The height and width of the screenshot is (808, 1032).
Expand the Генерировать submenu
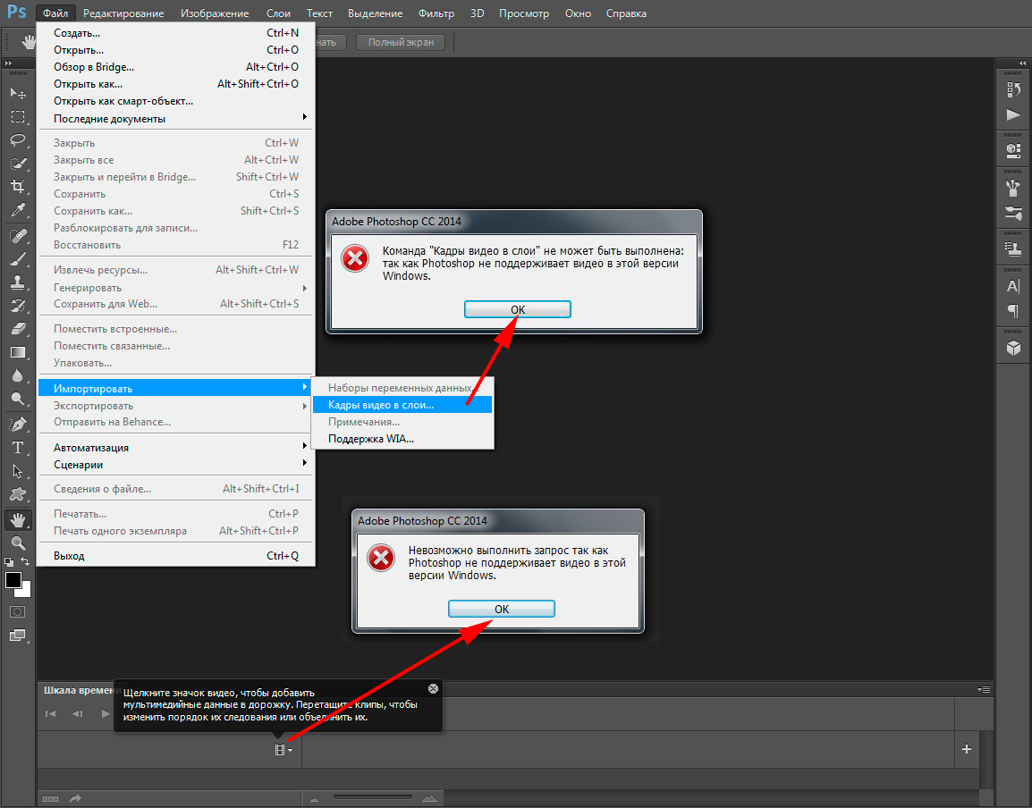click(174, 288)
